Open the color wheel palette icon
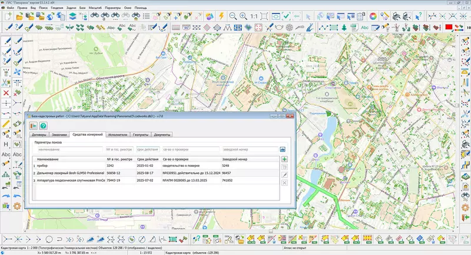 [372, 16]
